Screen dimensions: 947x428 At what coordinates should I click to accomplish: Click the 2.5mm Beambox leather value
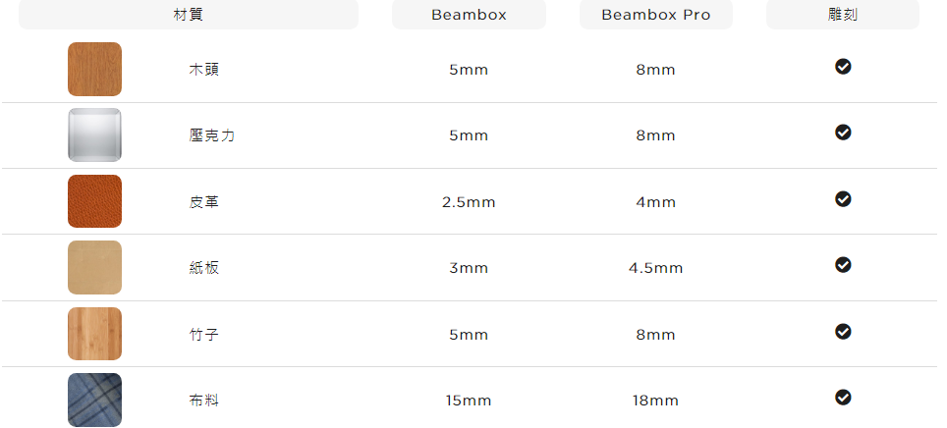point(469,202)
